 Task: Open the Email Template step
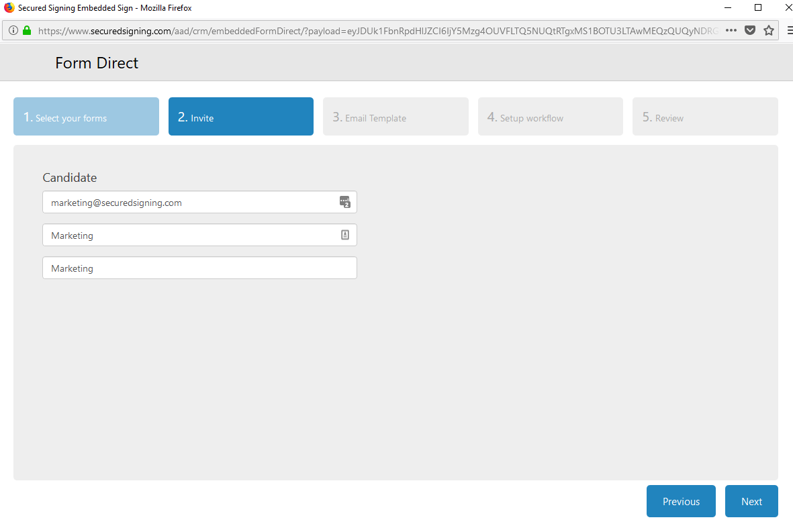(x=395, y=116)
